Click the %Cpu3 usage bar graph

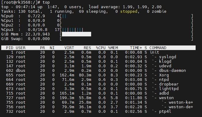tap(73, 30)
